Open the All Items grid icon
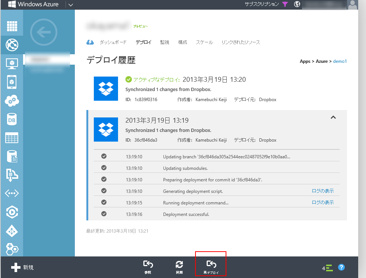This screenshot has width=366, height=278. pyautogui.click(x=12, y=26)
